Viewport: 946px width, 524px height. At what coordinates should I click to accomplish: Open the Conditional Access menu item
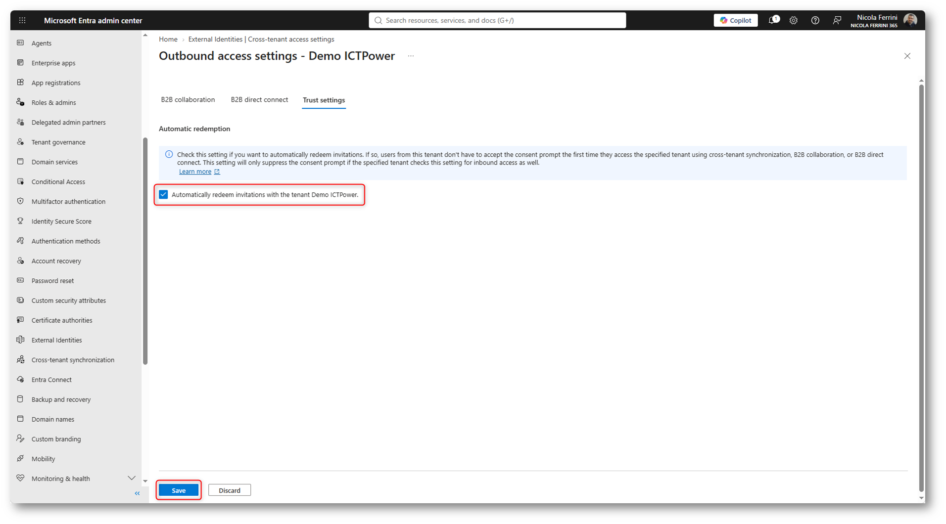[x=58, y=182]
